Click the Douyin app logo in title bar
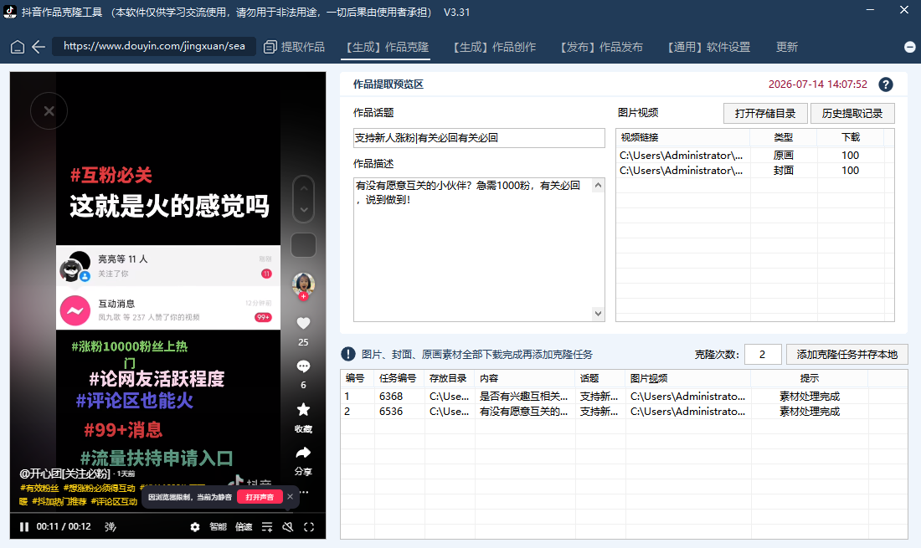Viewport: 921px width, 548px height. pos(10,12)
